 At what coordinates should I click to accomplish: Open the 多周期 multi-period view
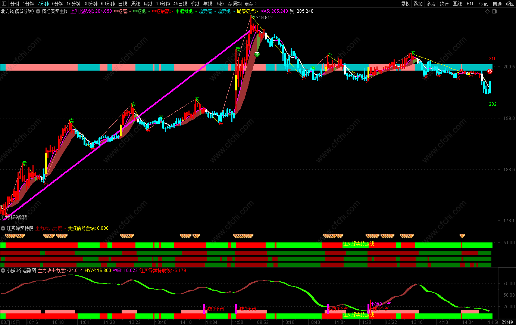pyautogui.click(x=235, y=4)
